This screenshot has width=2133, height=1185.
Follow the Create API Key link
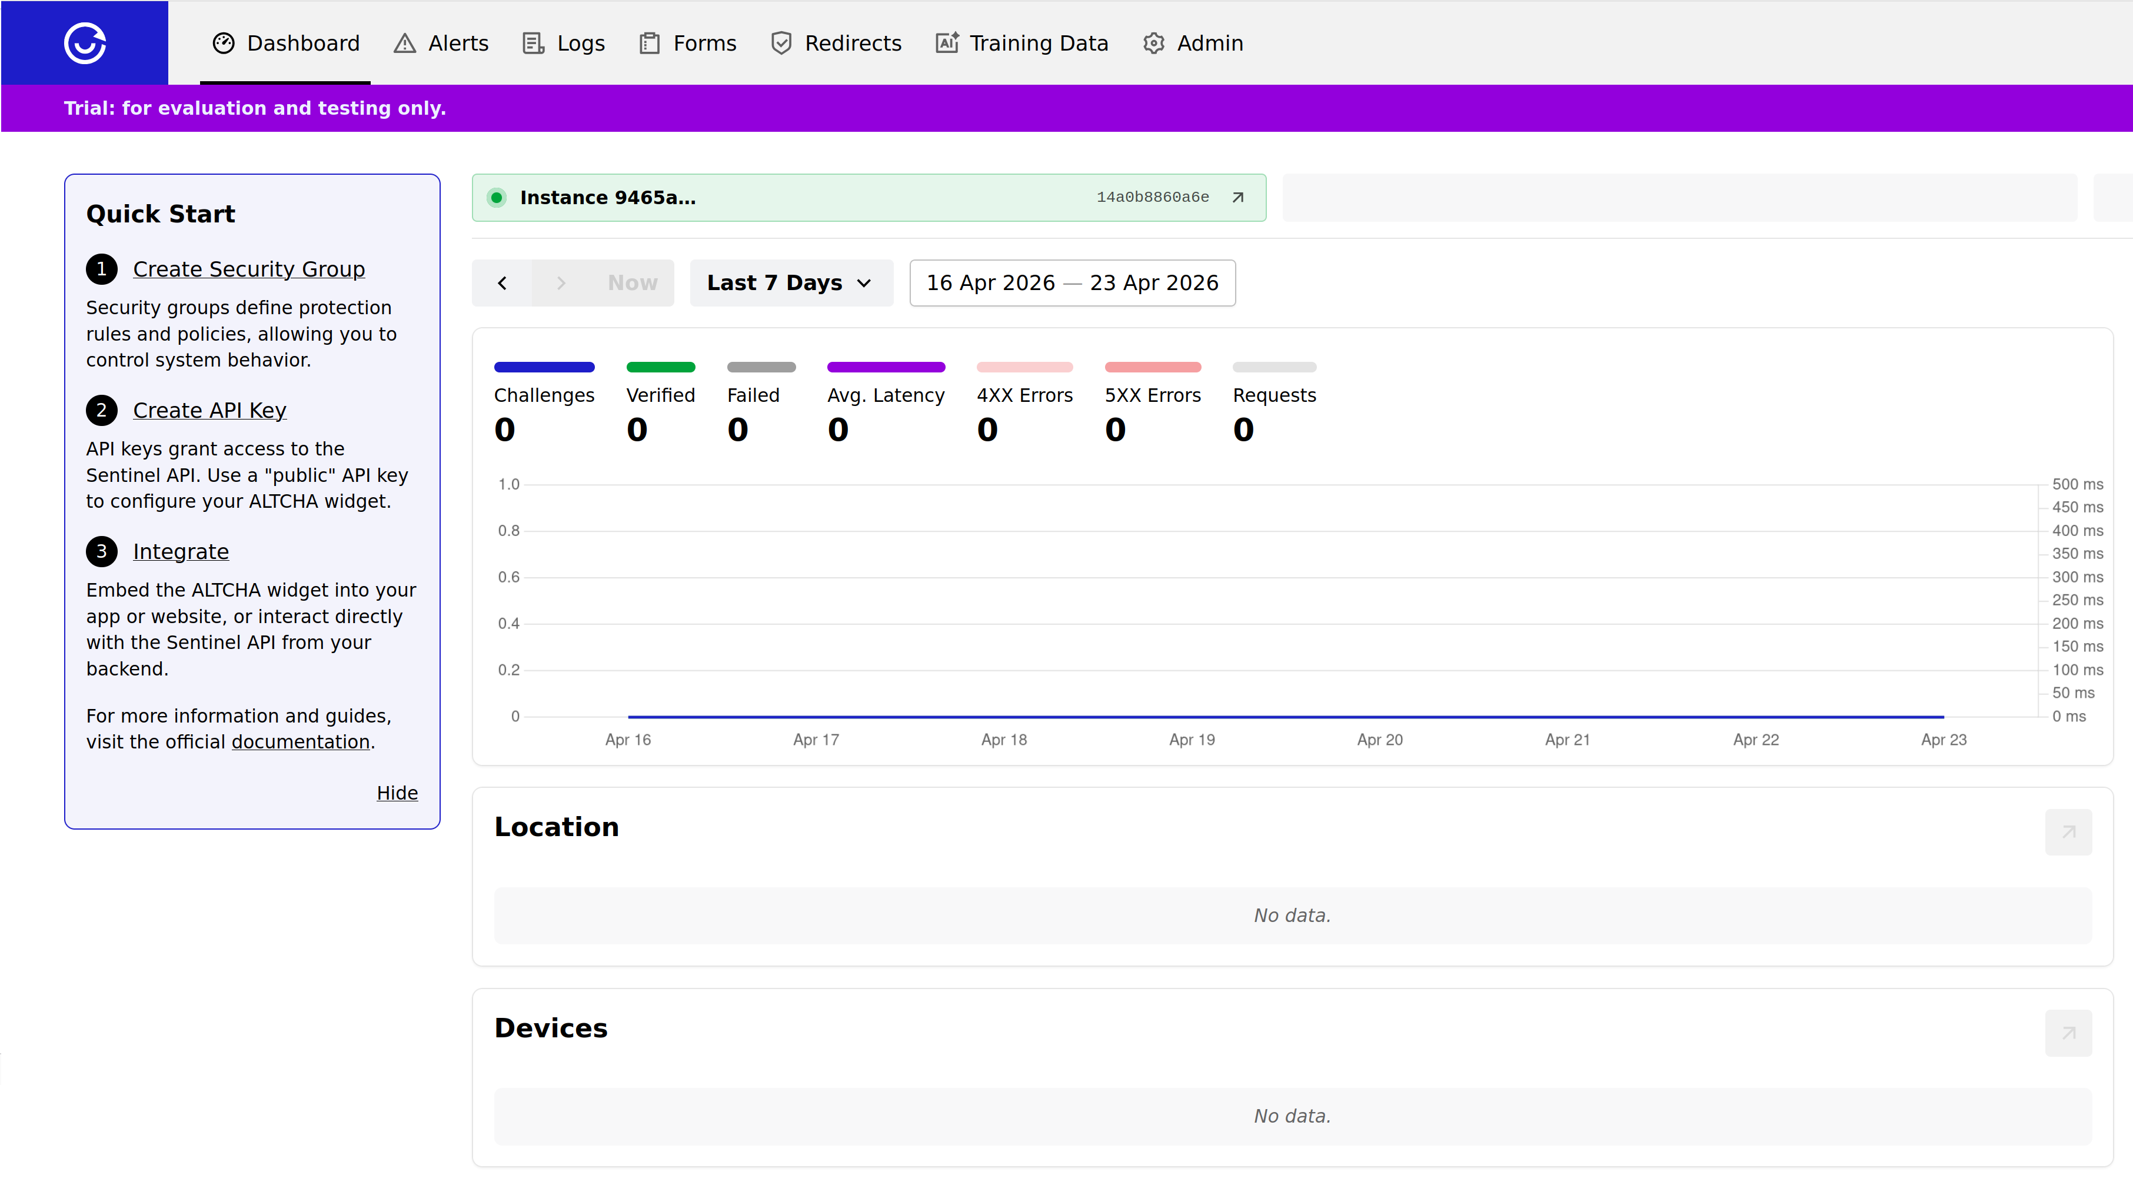coord(209,411)
